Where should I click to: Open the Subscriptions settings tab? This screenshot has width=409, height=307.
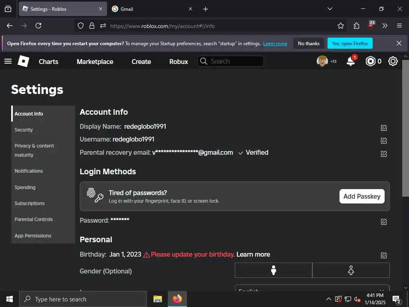[43, 203]
